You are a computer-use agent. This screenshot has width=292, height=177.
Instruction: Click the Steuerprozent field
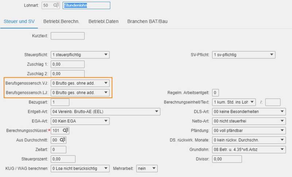click(63, 159)
